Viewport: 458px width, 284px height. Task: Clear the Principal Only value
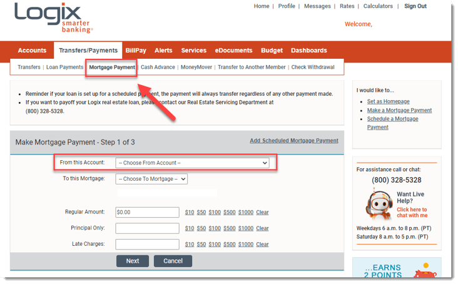(262, 228)
